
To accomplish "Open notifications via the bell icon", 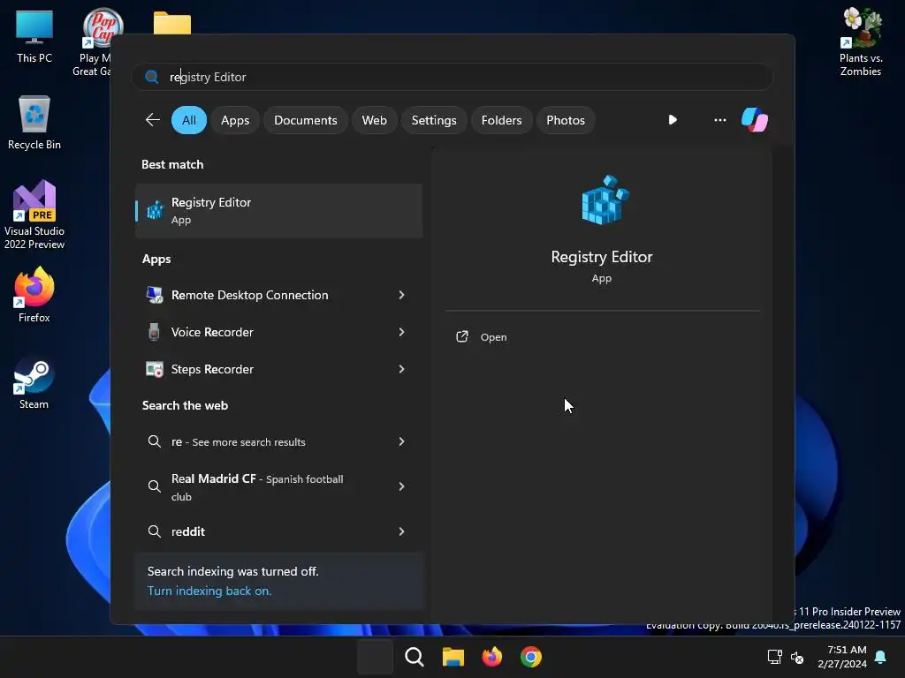I will pos(880,657).
